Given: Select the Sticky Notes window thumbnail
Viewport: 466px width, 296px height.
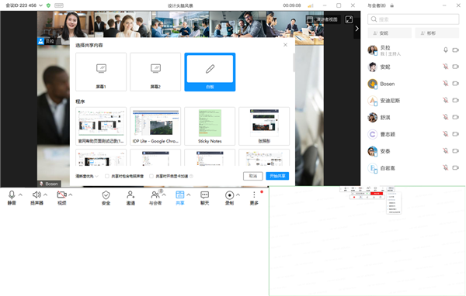Looking at the screenshot, I should coord(210,126).
